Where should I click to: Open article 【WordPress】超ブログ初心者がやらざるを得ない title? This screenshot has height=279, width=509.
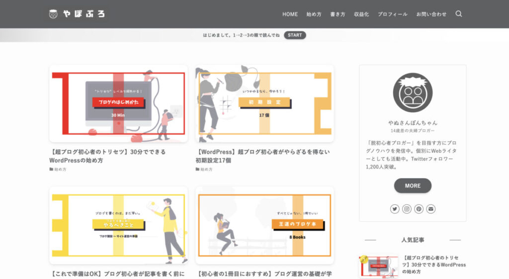click(x=262, y=156)
